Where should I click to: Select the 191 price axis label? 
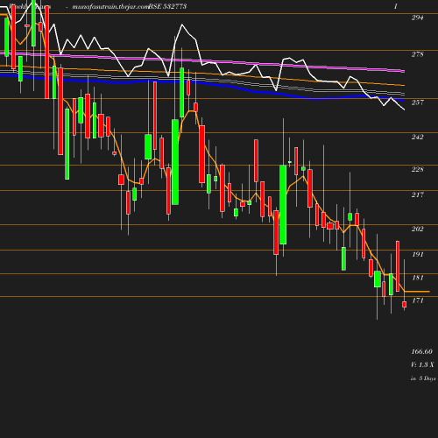point(418,254)
